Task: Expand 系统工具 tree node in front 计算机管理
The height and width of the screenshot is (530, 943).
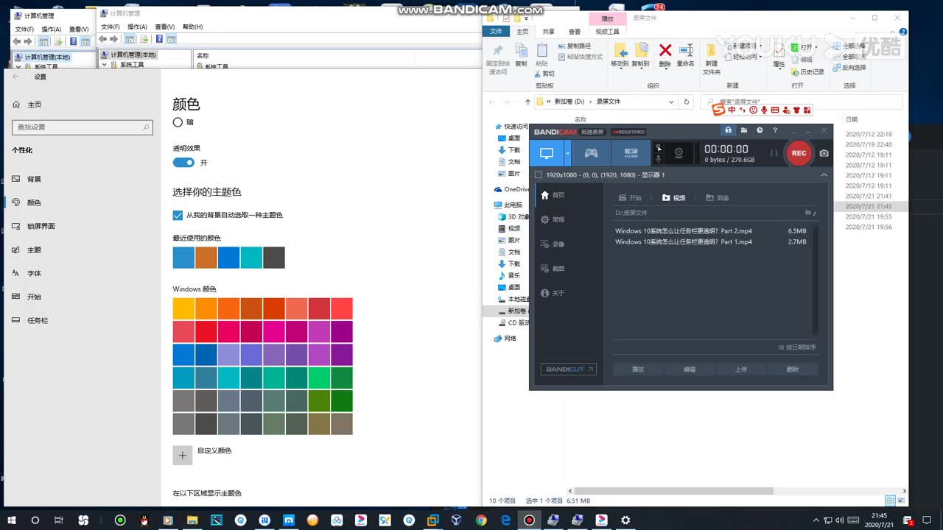Action: (x=104, y=65)
